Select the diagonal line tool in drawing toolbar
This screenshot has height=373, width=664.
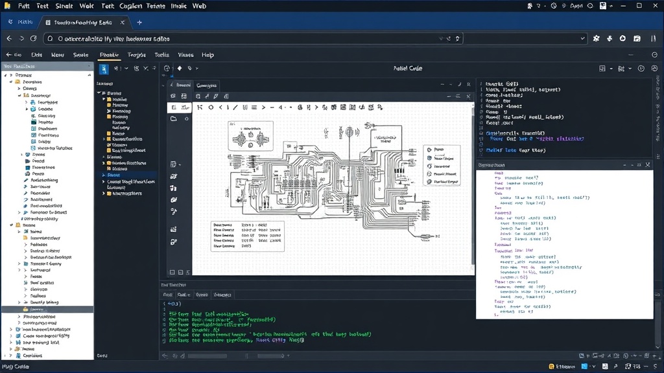coord(235,107)
